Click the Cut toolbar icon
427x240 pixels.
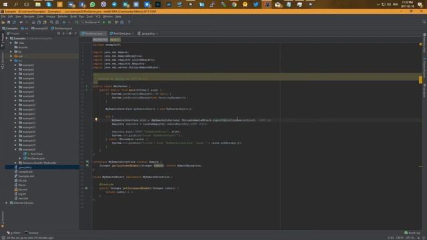point(33,22)
